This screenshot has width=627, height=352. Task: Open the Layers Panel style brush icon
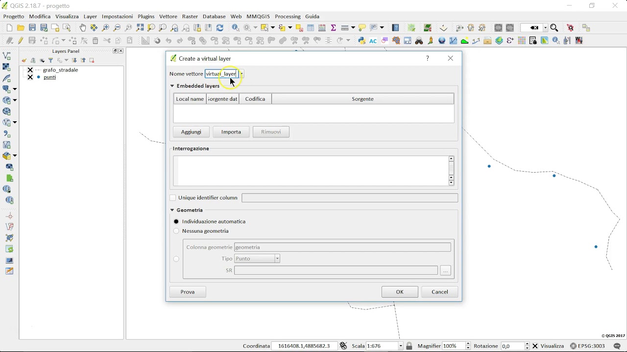tap(24, 61)
